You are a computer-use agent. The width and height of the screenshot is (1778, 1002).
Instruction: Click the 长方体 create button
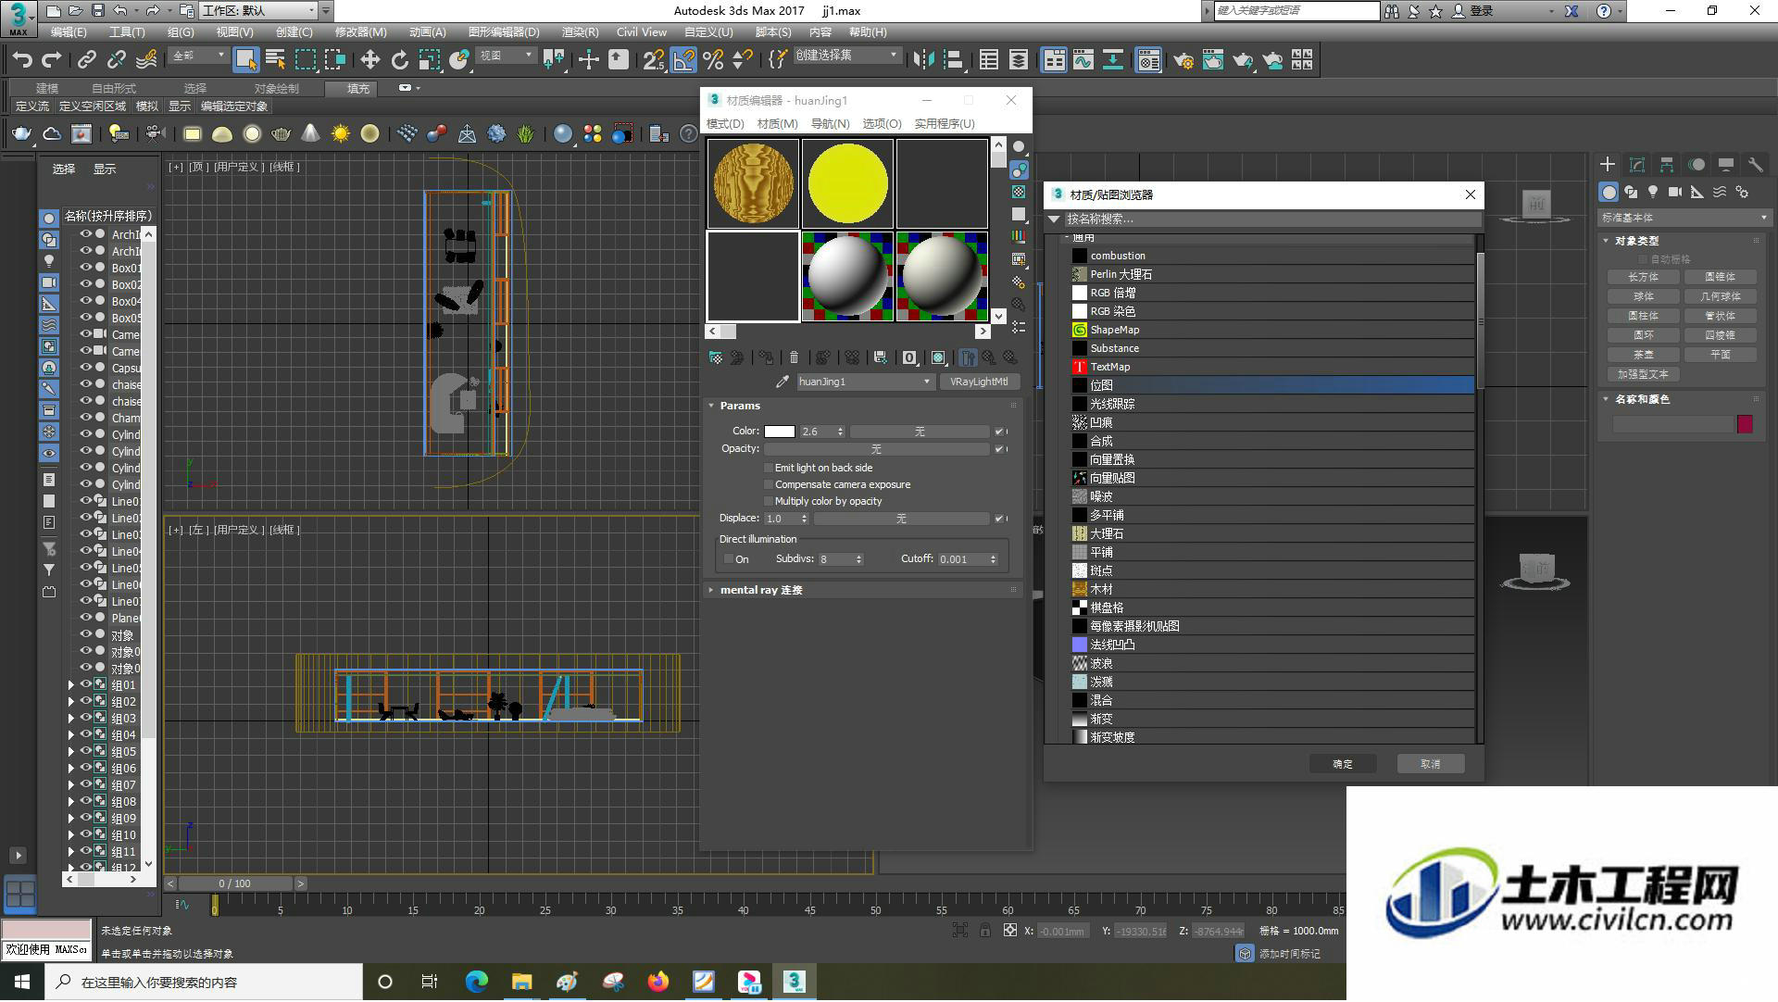(1643, 278)
